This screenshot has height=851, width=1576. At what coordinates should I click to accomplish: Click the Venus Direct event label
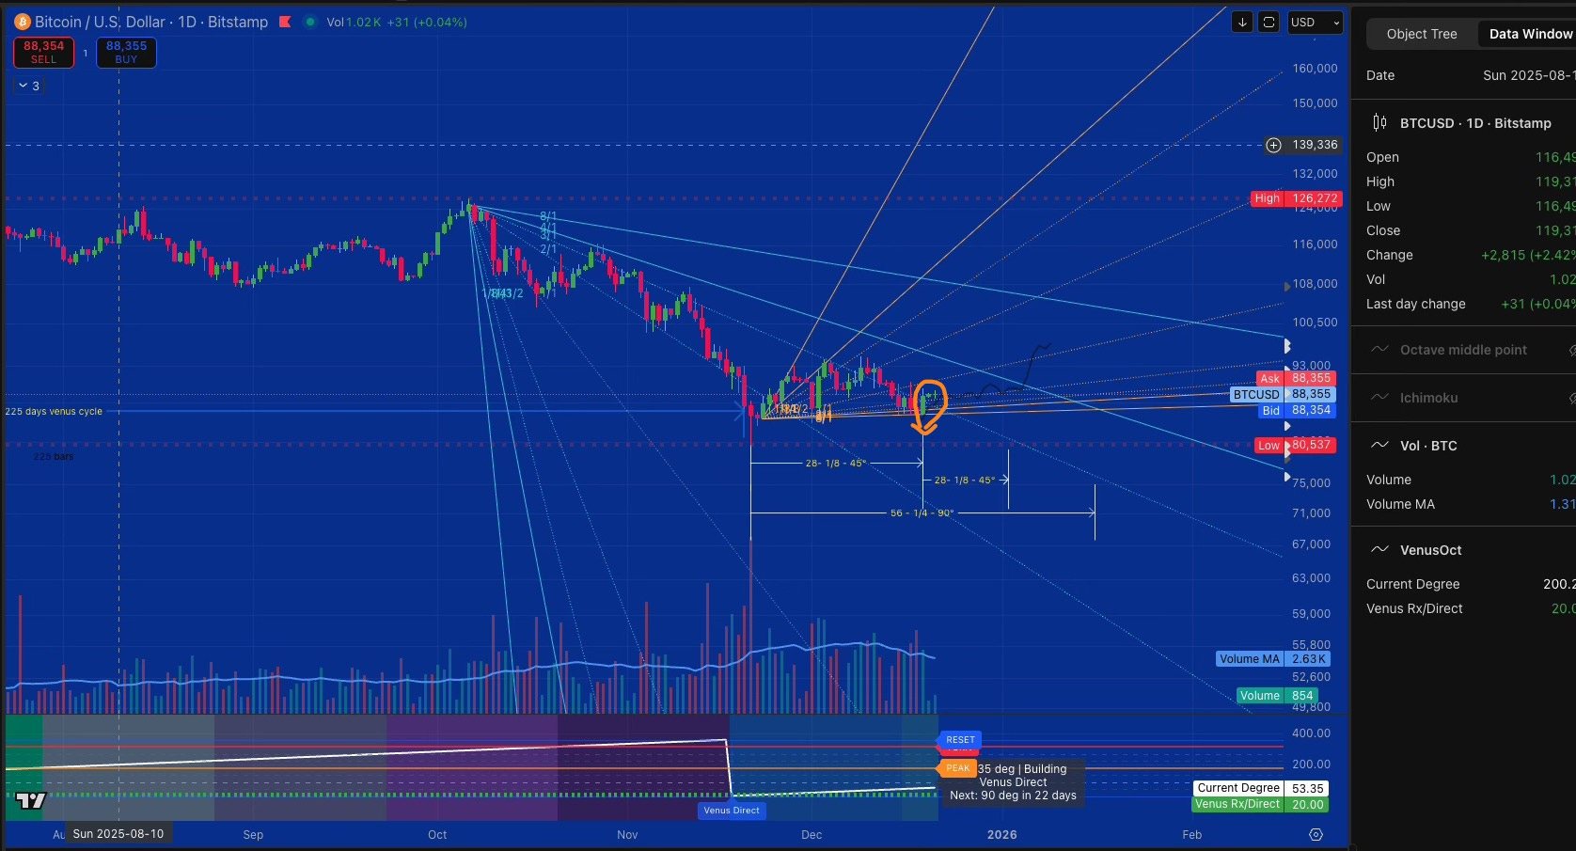(732, 811)
